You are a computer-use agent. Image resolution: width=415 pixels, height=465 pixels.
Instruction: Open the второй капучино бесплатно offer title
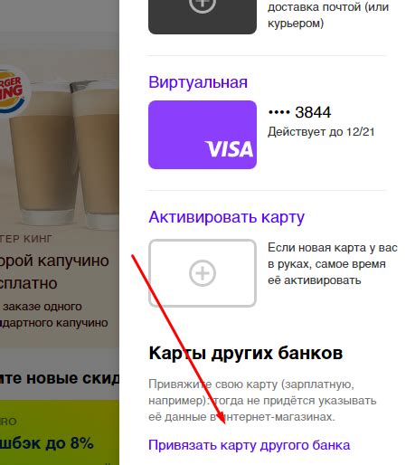(54, 272)
